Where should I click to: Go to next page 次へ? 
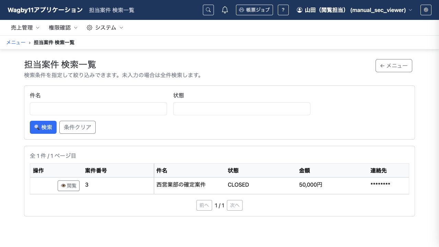[235, 205]
